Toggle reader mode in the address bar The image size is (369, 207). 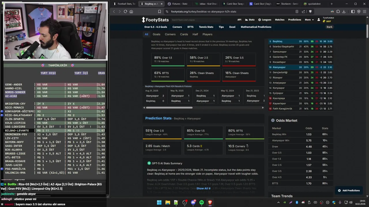pyautogui.click(x=297, y=11)
